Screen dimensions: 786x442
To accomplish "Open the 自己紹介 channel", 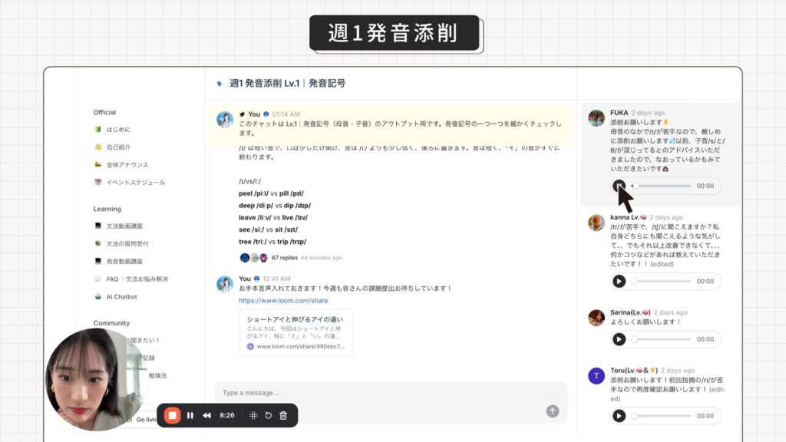I will (x=118, y=147).
